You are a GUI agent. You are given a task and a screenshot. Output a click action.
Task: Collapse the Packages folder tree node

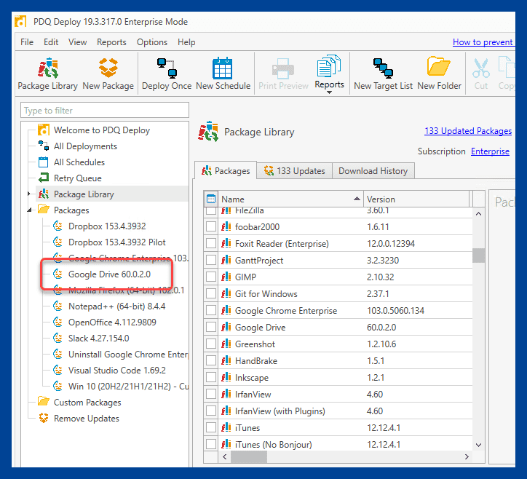coord(29,210)
